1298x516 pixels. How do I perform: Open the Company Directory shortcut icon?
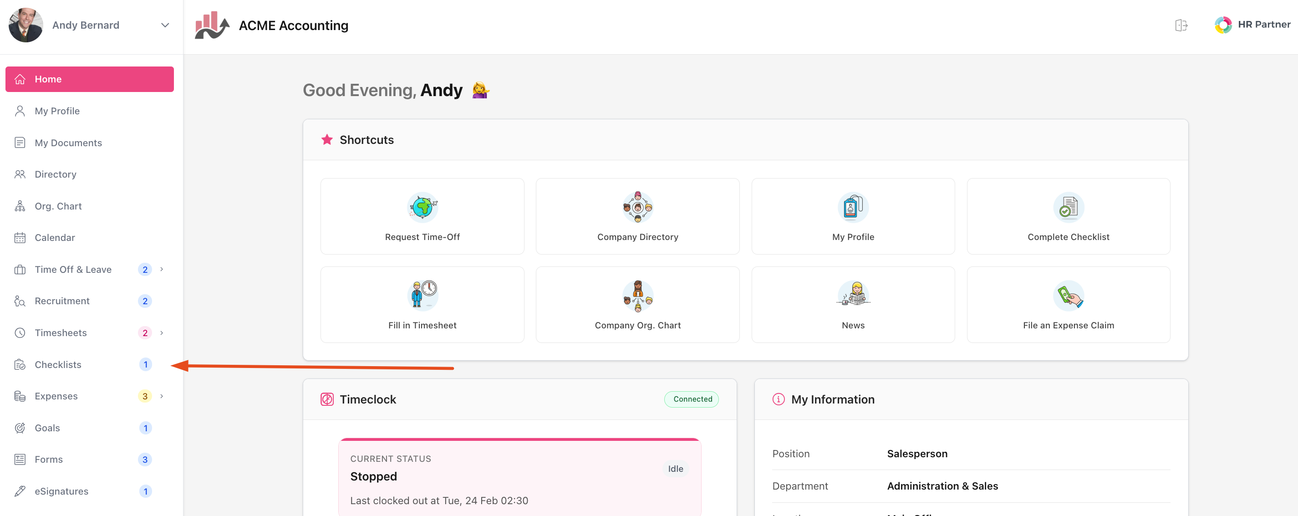click(637, 207)
